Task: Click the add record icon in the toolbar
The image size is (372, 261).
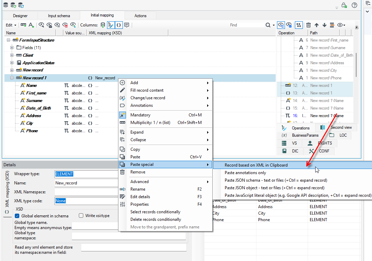Action: point(23,25)
